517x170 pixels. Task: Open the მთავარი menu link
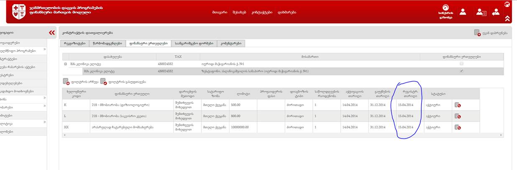pyautogui.click(x=219, y=12)
